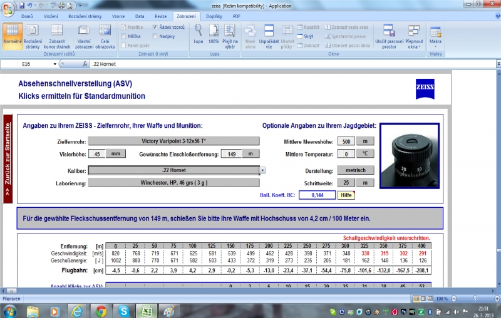The width and height of the screenshot is (501, 318).
Task: Open Zobrazit konce stránek view
Action: 57,36
